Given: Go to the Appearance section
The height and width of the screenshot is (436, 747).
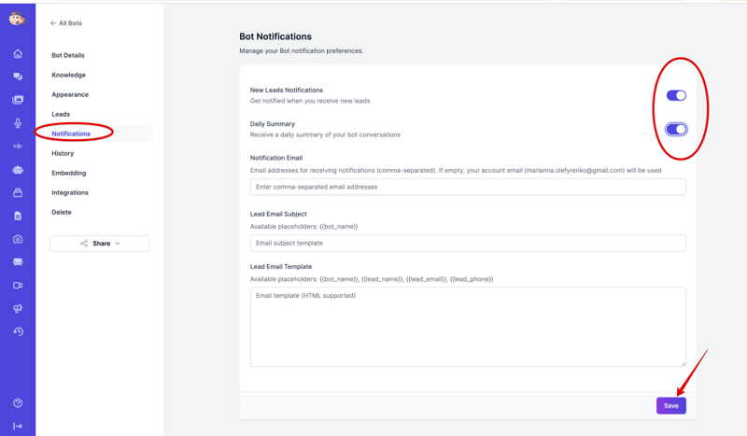Looking at the screenshot, I should [70, 94].
